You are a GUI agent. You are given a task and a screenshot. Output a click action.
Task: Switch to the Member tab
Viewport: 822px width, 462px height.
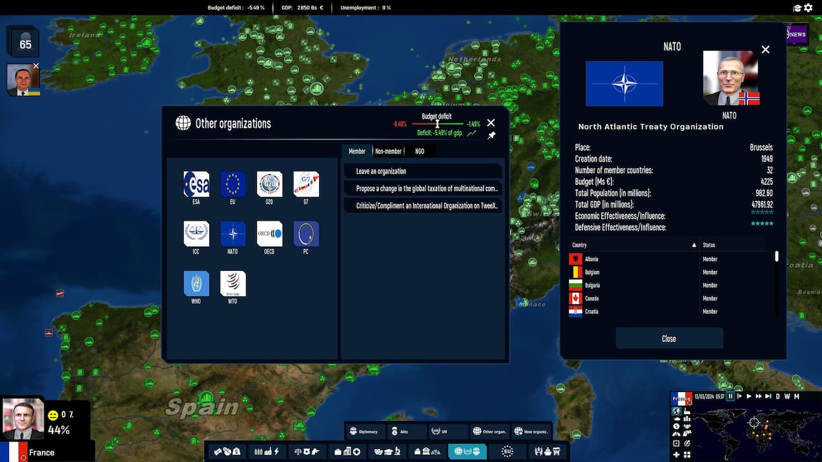(x=357, y=151)
